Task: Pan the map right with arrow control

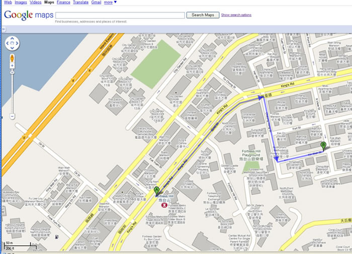Action: coord(18,44)
